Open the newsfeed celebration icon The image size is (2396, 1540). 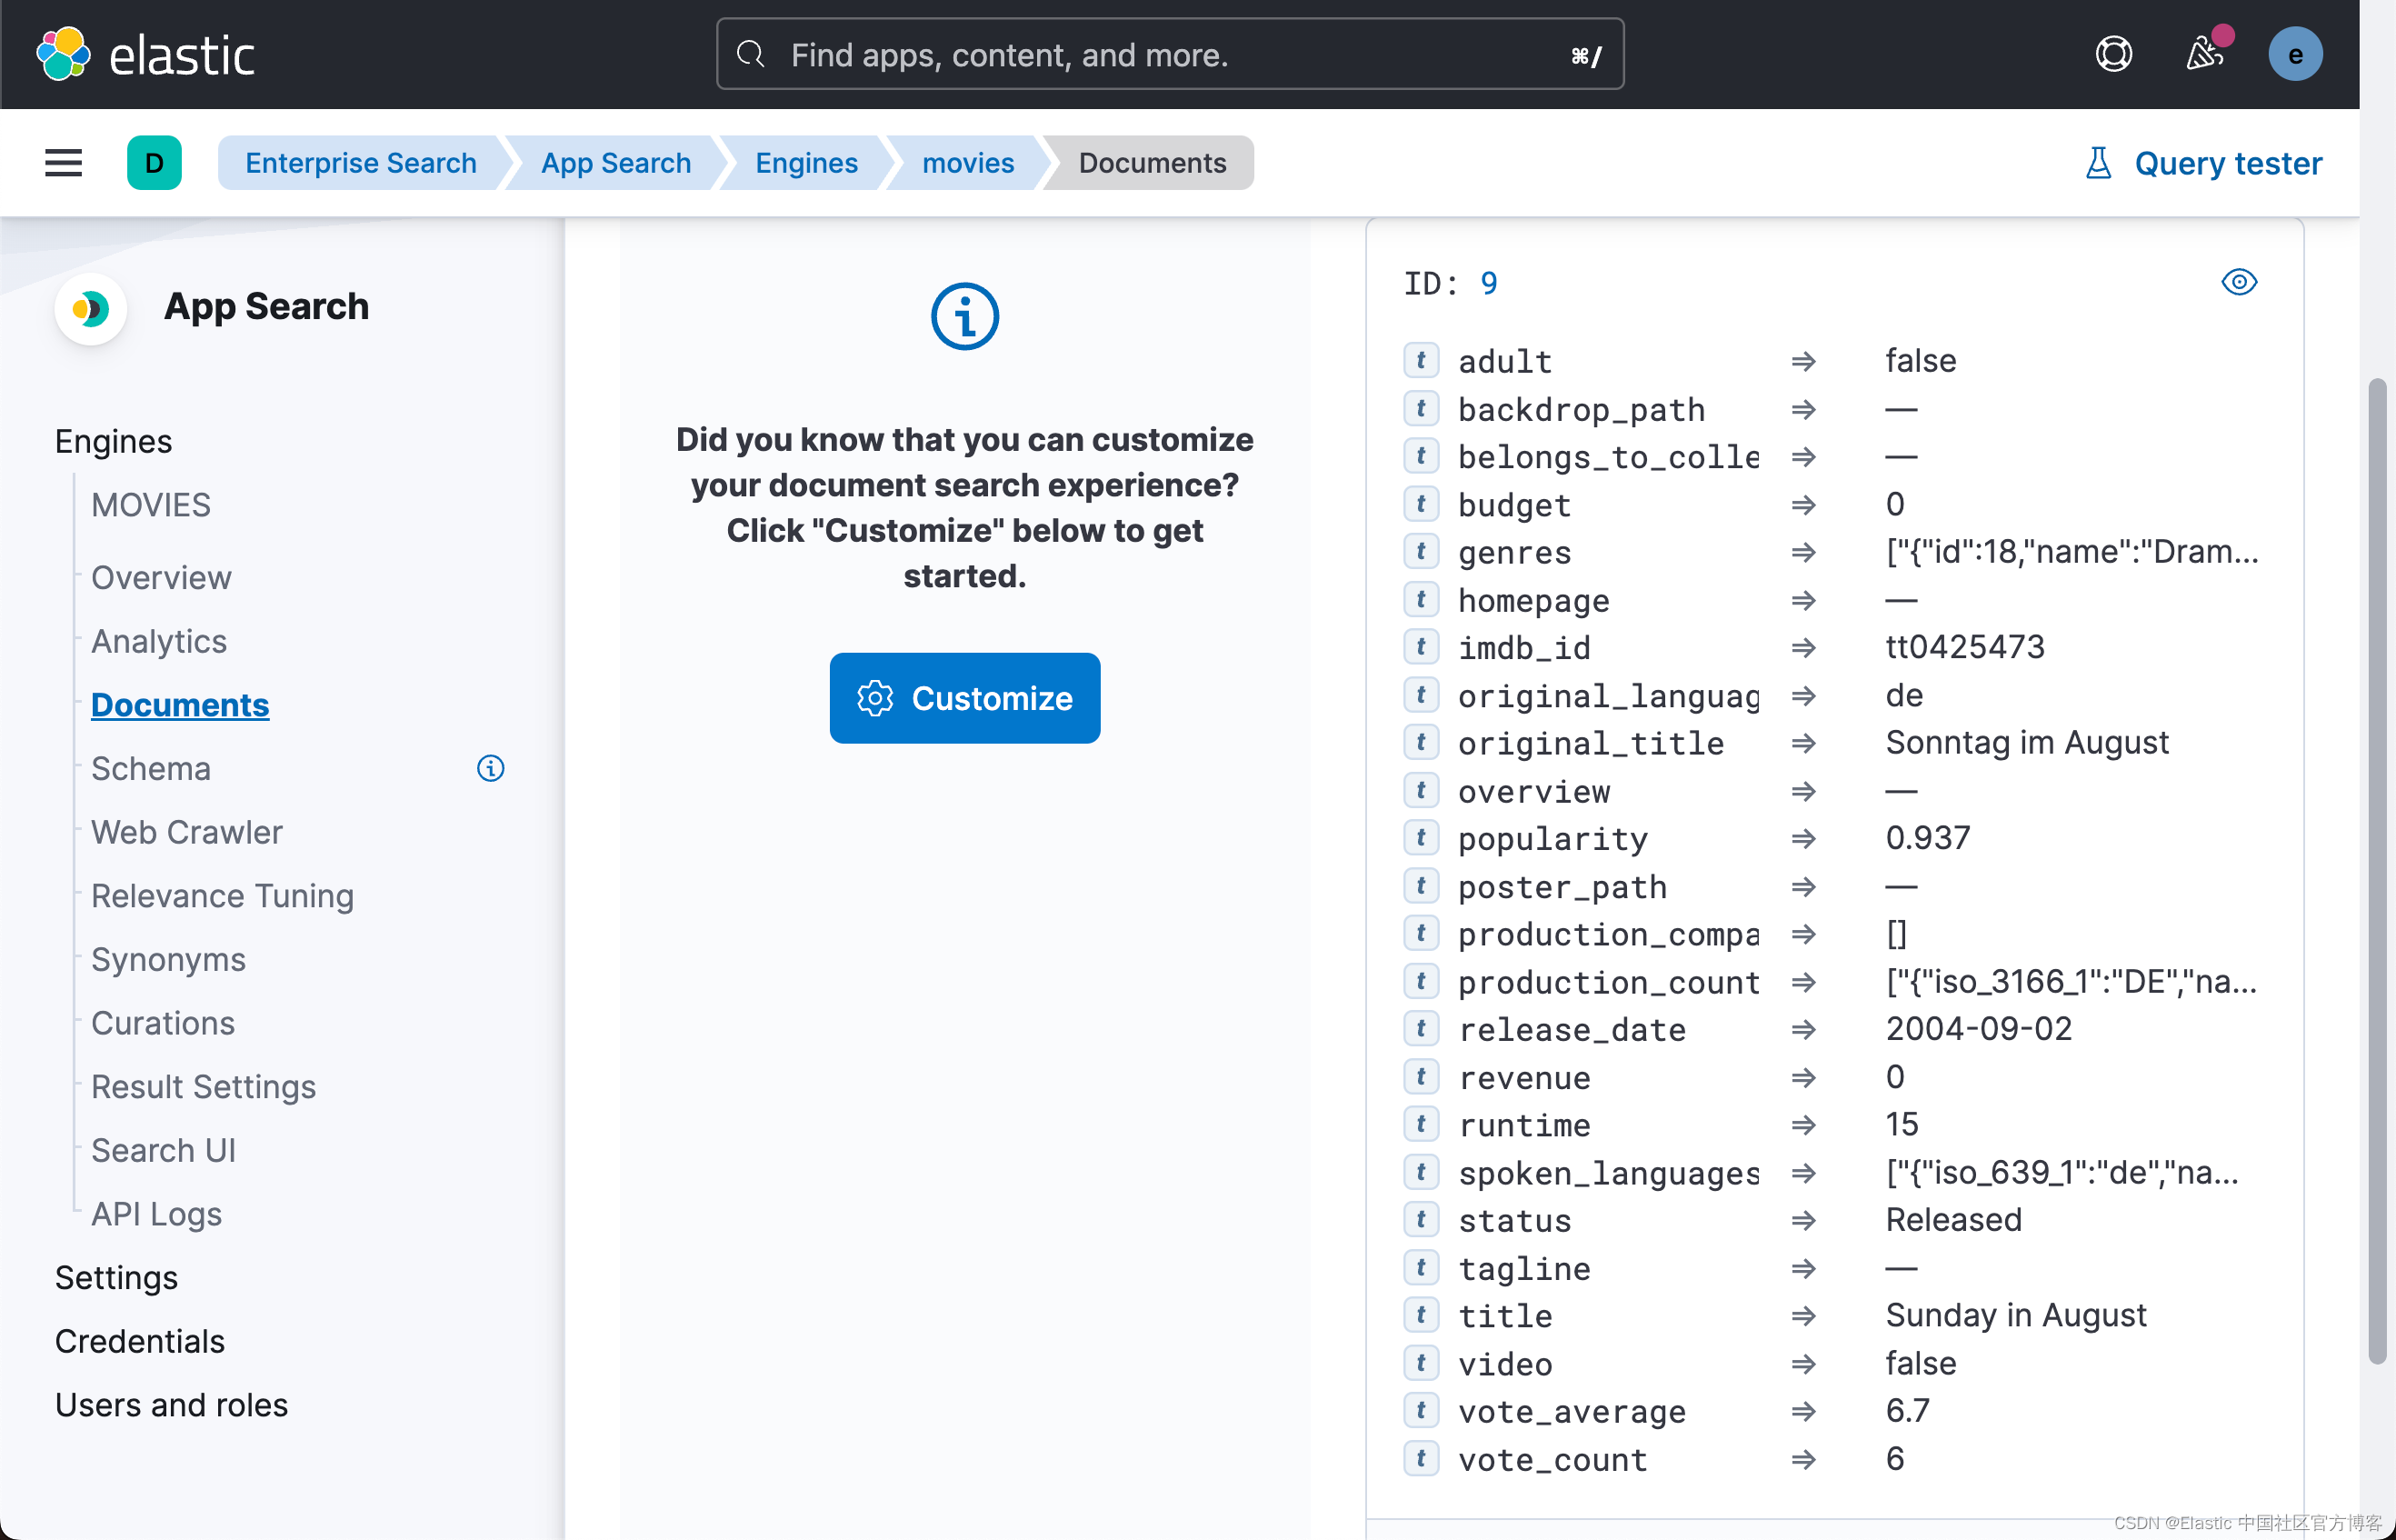click(x=2204, y=54)
